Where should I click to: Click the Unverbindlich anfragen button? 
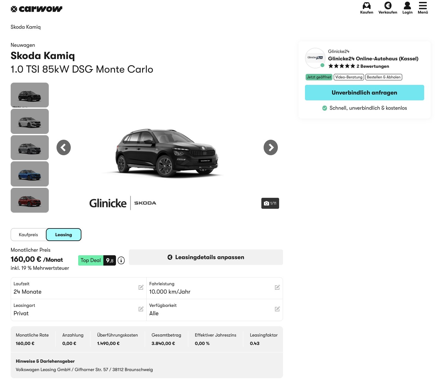(364, 93)
